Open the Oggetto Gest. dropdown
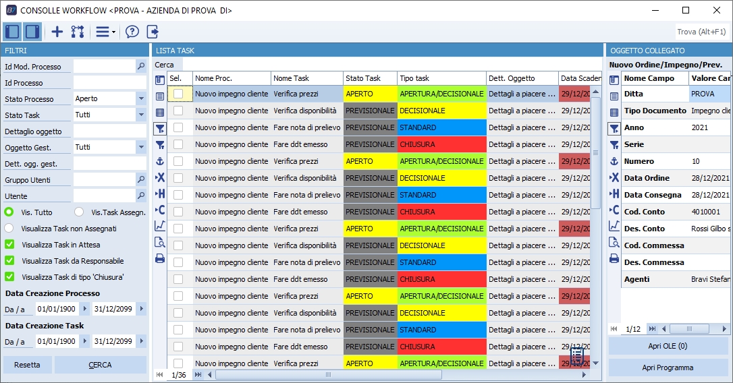Viewport: 733px width, 383px height. point(141,147)
